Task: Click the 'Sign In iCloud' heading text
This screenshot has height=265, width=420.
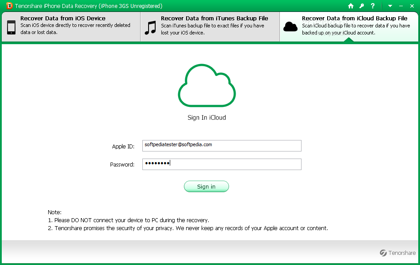Action: 207,117
